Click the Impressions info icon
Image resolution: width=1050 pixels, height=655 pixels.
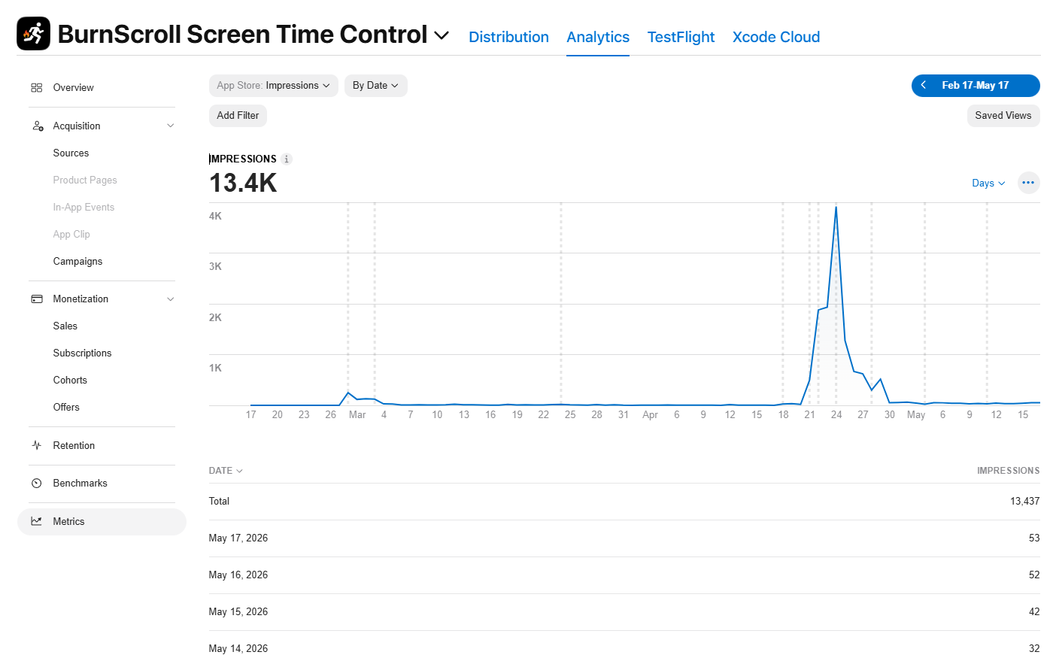[x=287, y=159]
